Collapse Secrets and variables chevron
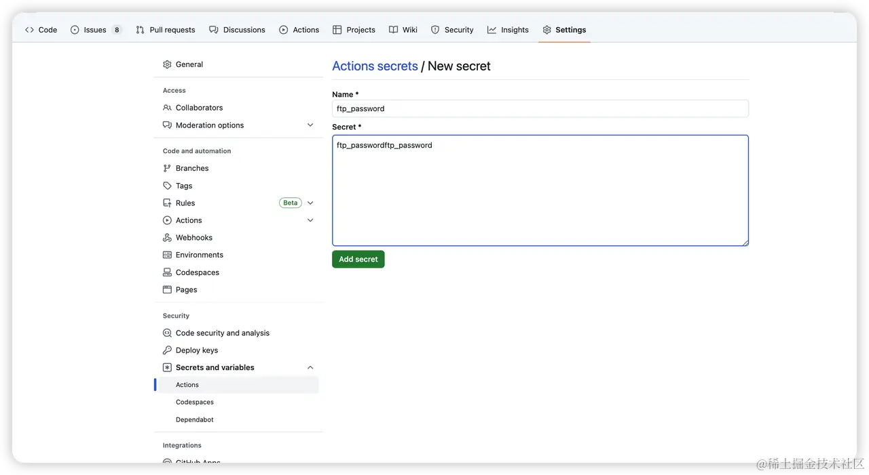 click(310, 367)
